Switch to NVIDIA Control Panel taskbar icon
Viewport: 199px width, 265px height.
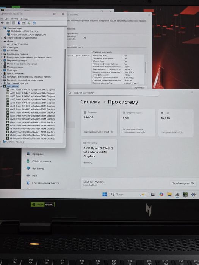tap(185, 195)
